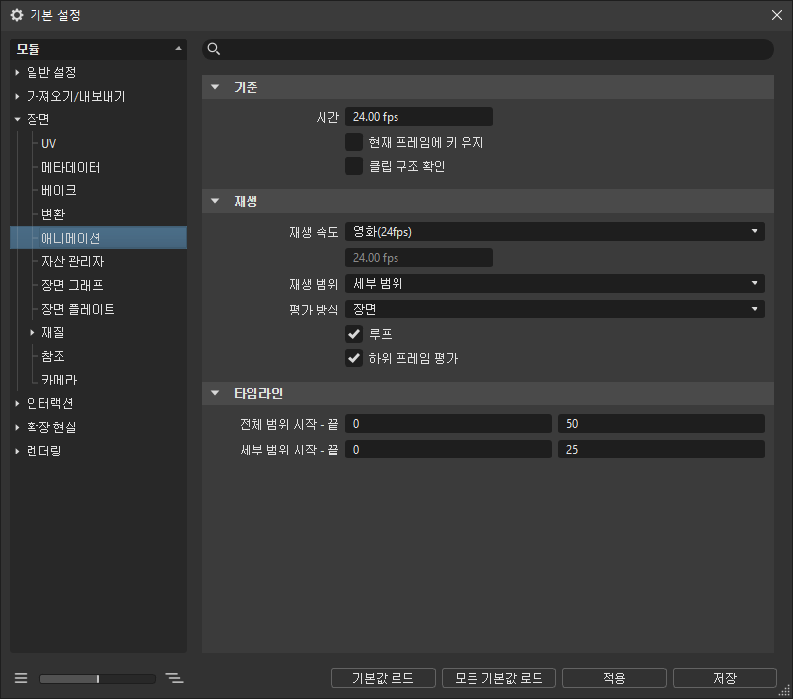Click the 시간 24.00 fps field
This screenshot has width=793, height=699.
point(419,116)
